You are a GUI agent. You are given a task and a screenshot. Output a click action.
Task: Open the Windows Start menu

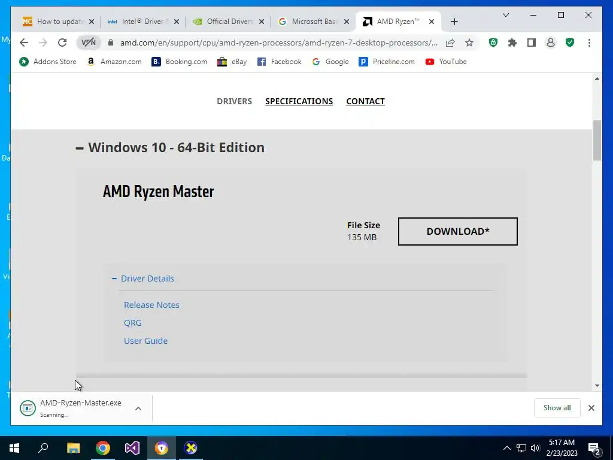coord(14,448)
